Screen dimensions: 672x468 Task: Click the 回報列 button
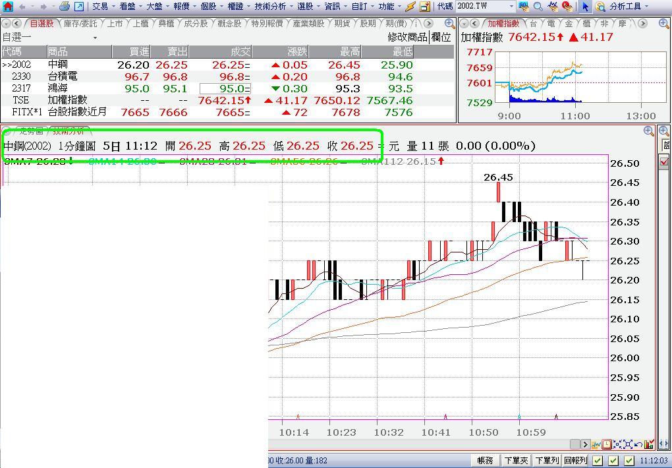pos(576,461)
